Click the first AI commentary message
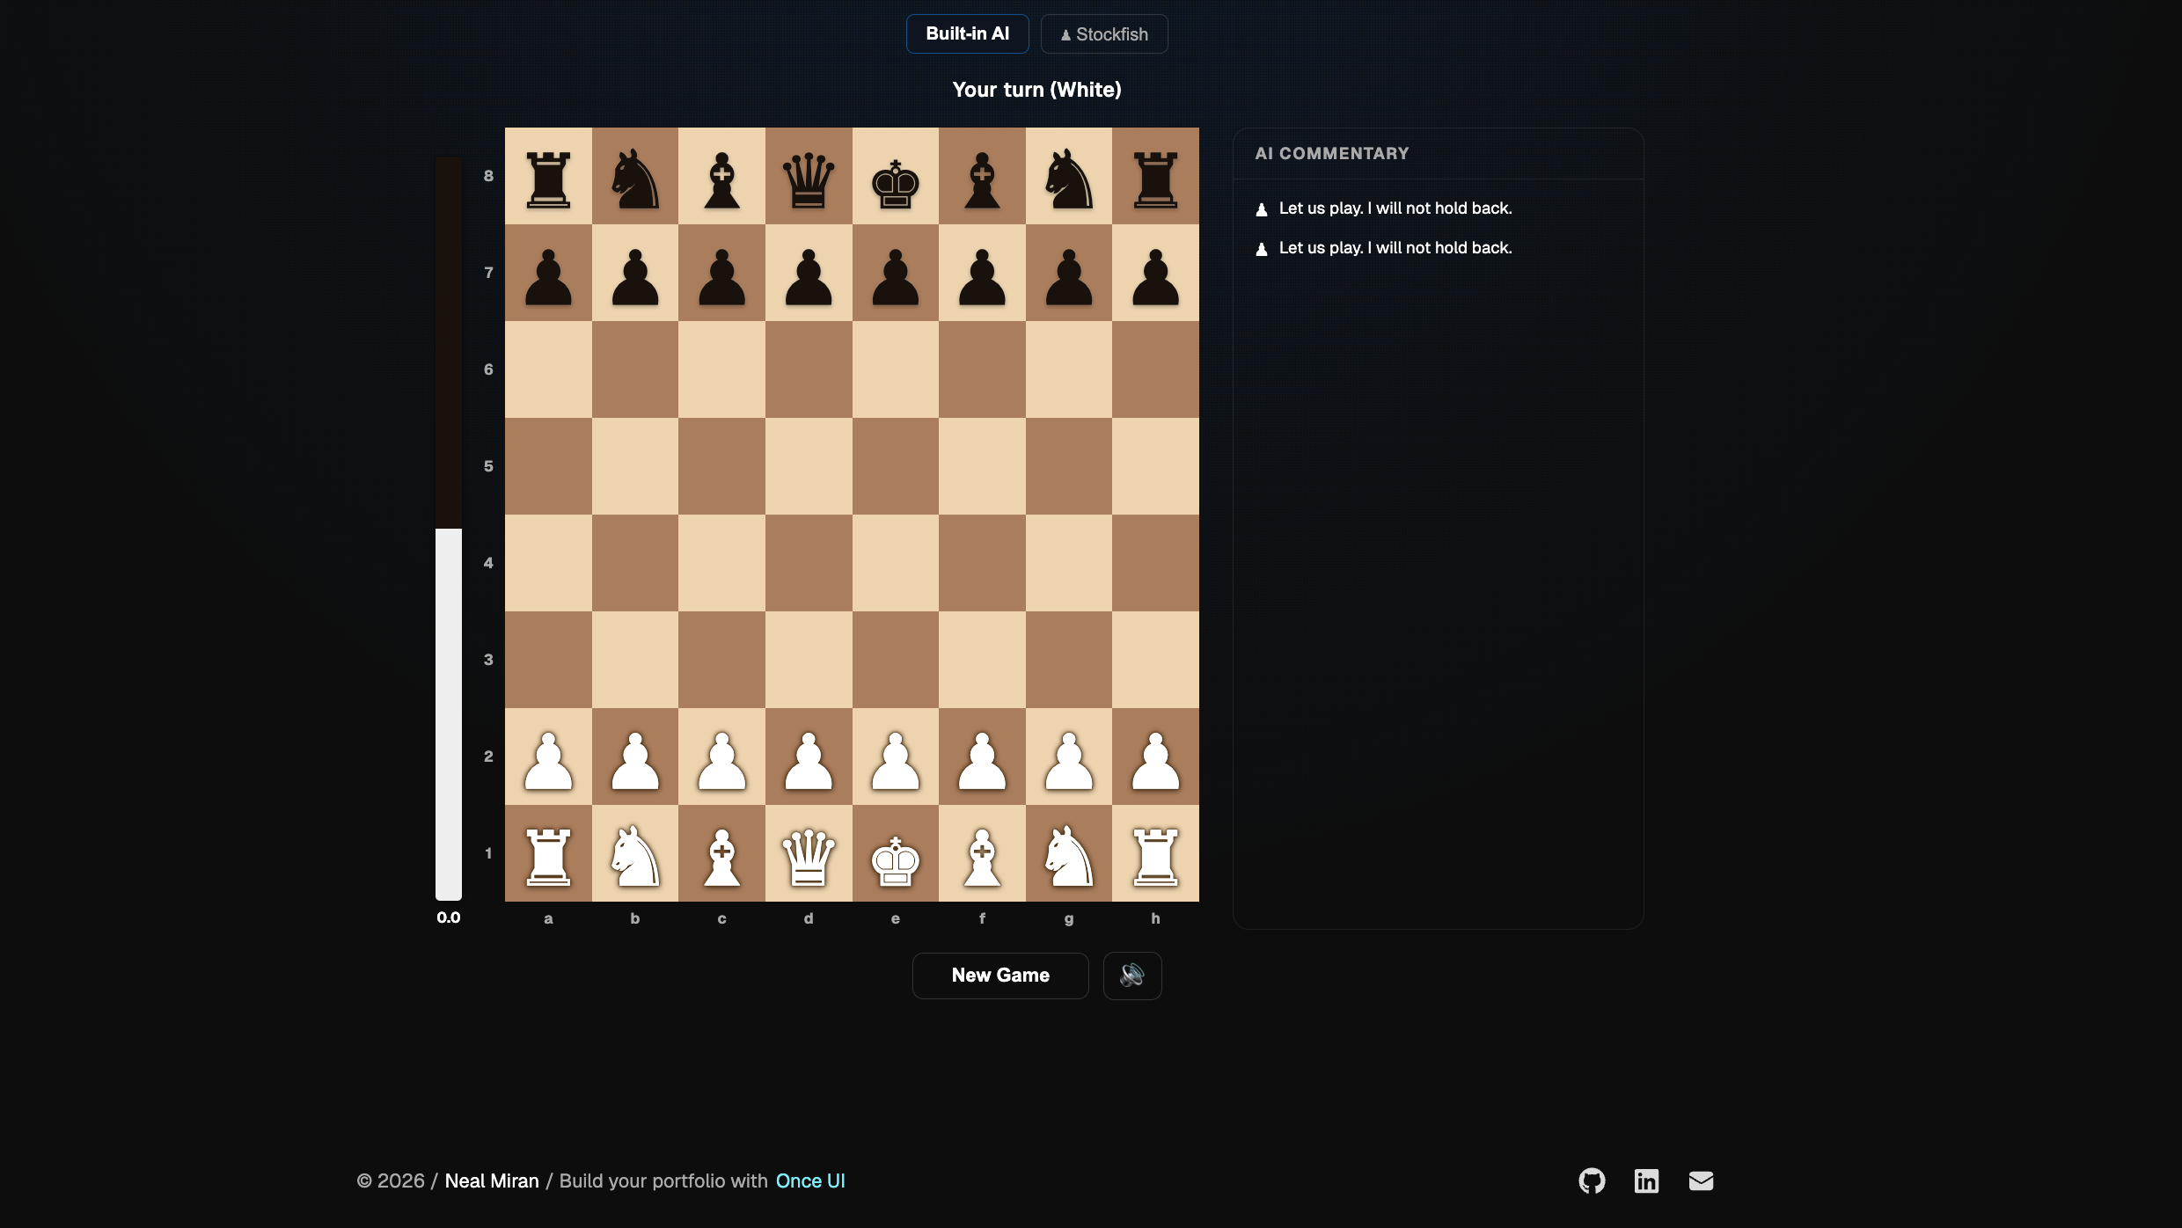Viewport: 2182px width, 1228px height. 1395,208
